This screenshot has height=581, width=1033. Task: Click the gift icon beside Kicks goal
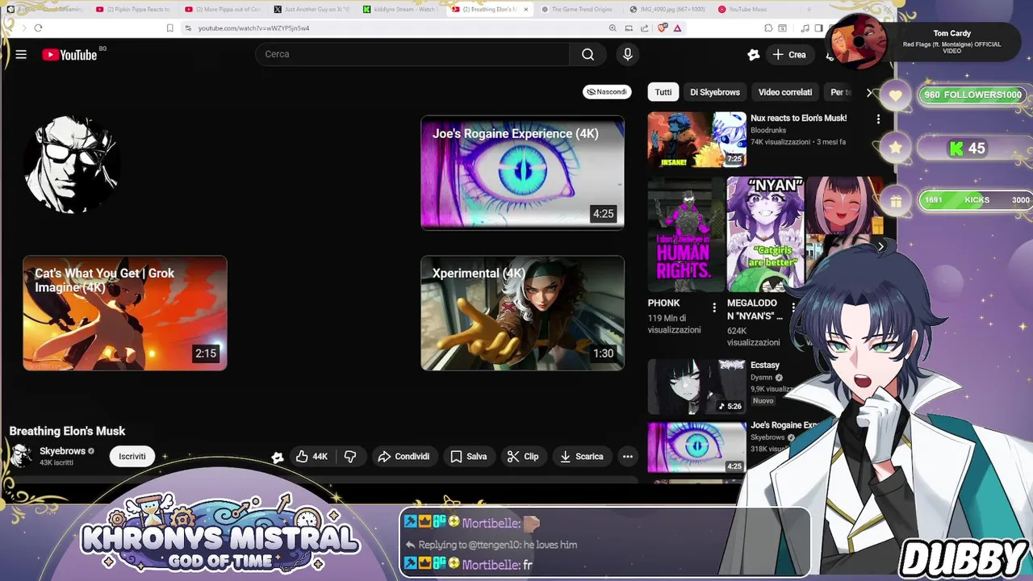[895, 201]
